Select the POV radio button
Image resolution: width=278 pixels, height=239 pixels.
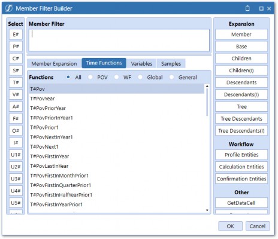(90, 77)
